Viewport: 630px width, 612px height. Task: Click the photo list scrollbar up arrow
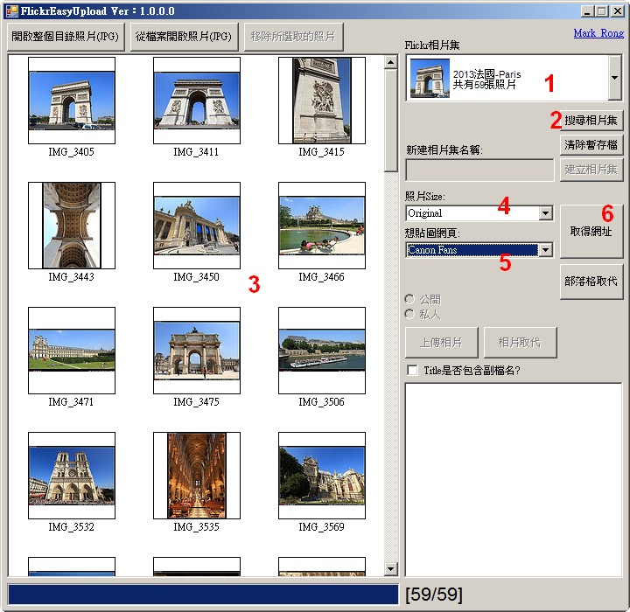tap(390, 62)
